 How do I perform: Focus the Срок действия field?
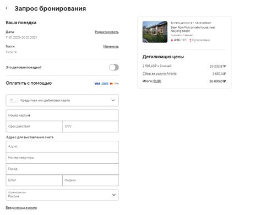coord(34,126)
